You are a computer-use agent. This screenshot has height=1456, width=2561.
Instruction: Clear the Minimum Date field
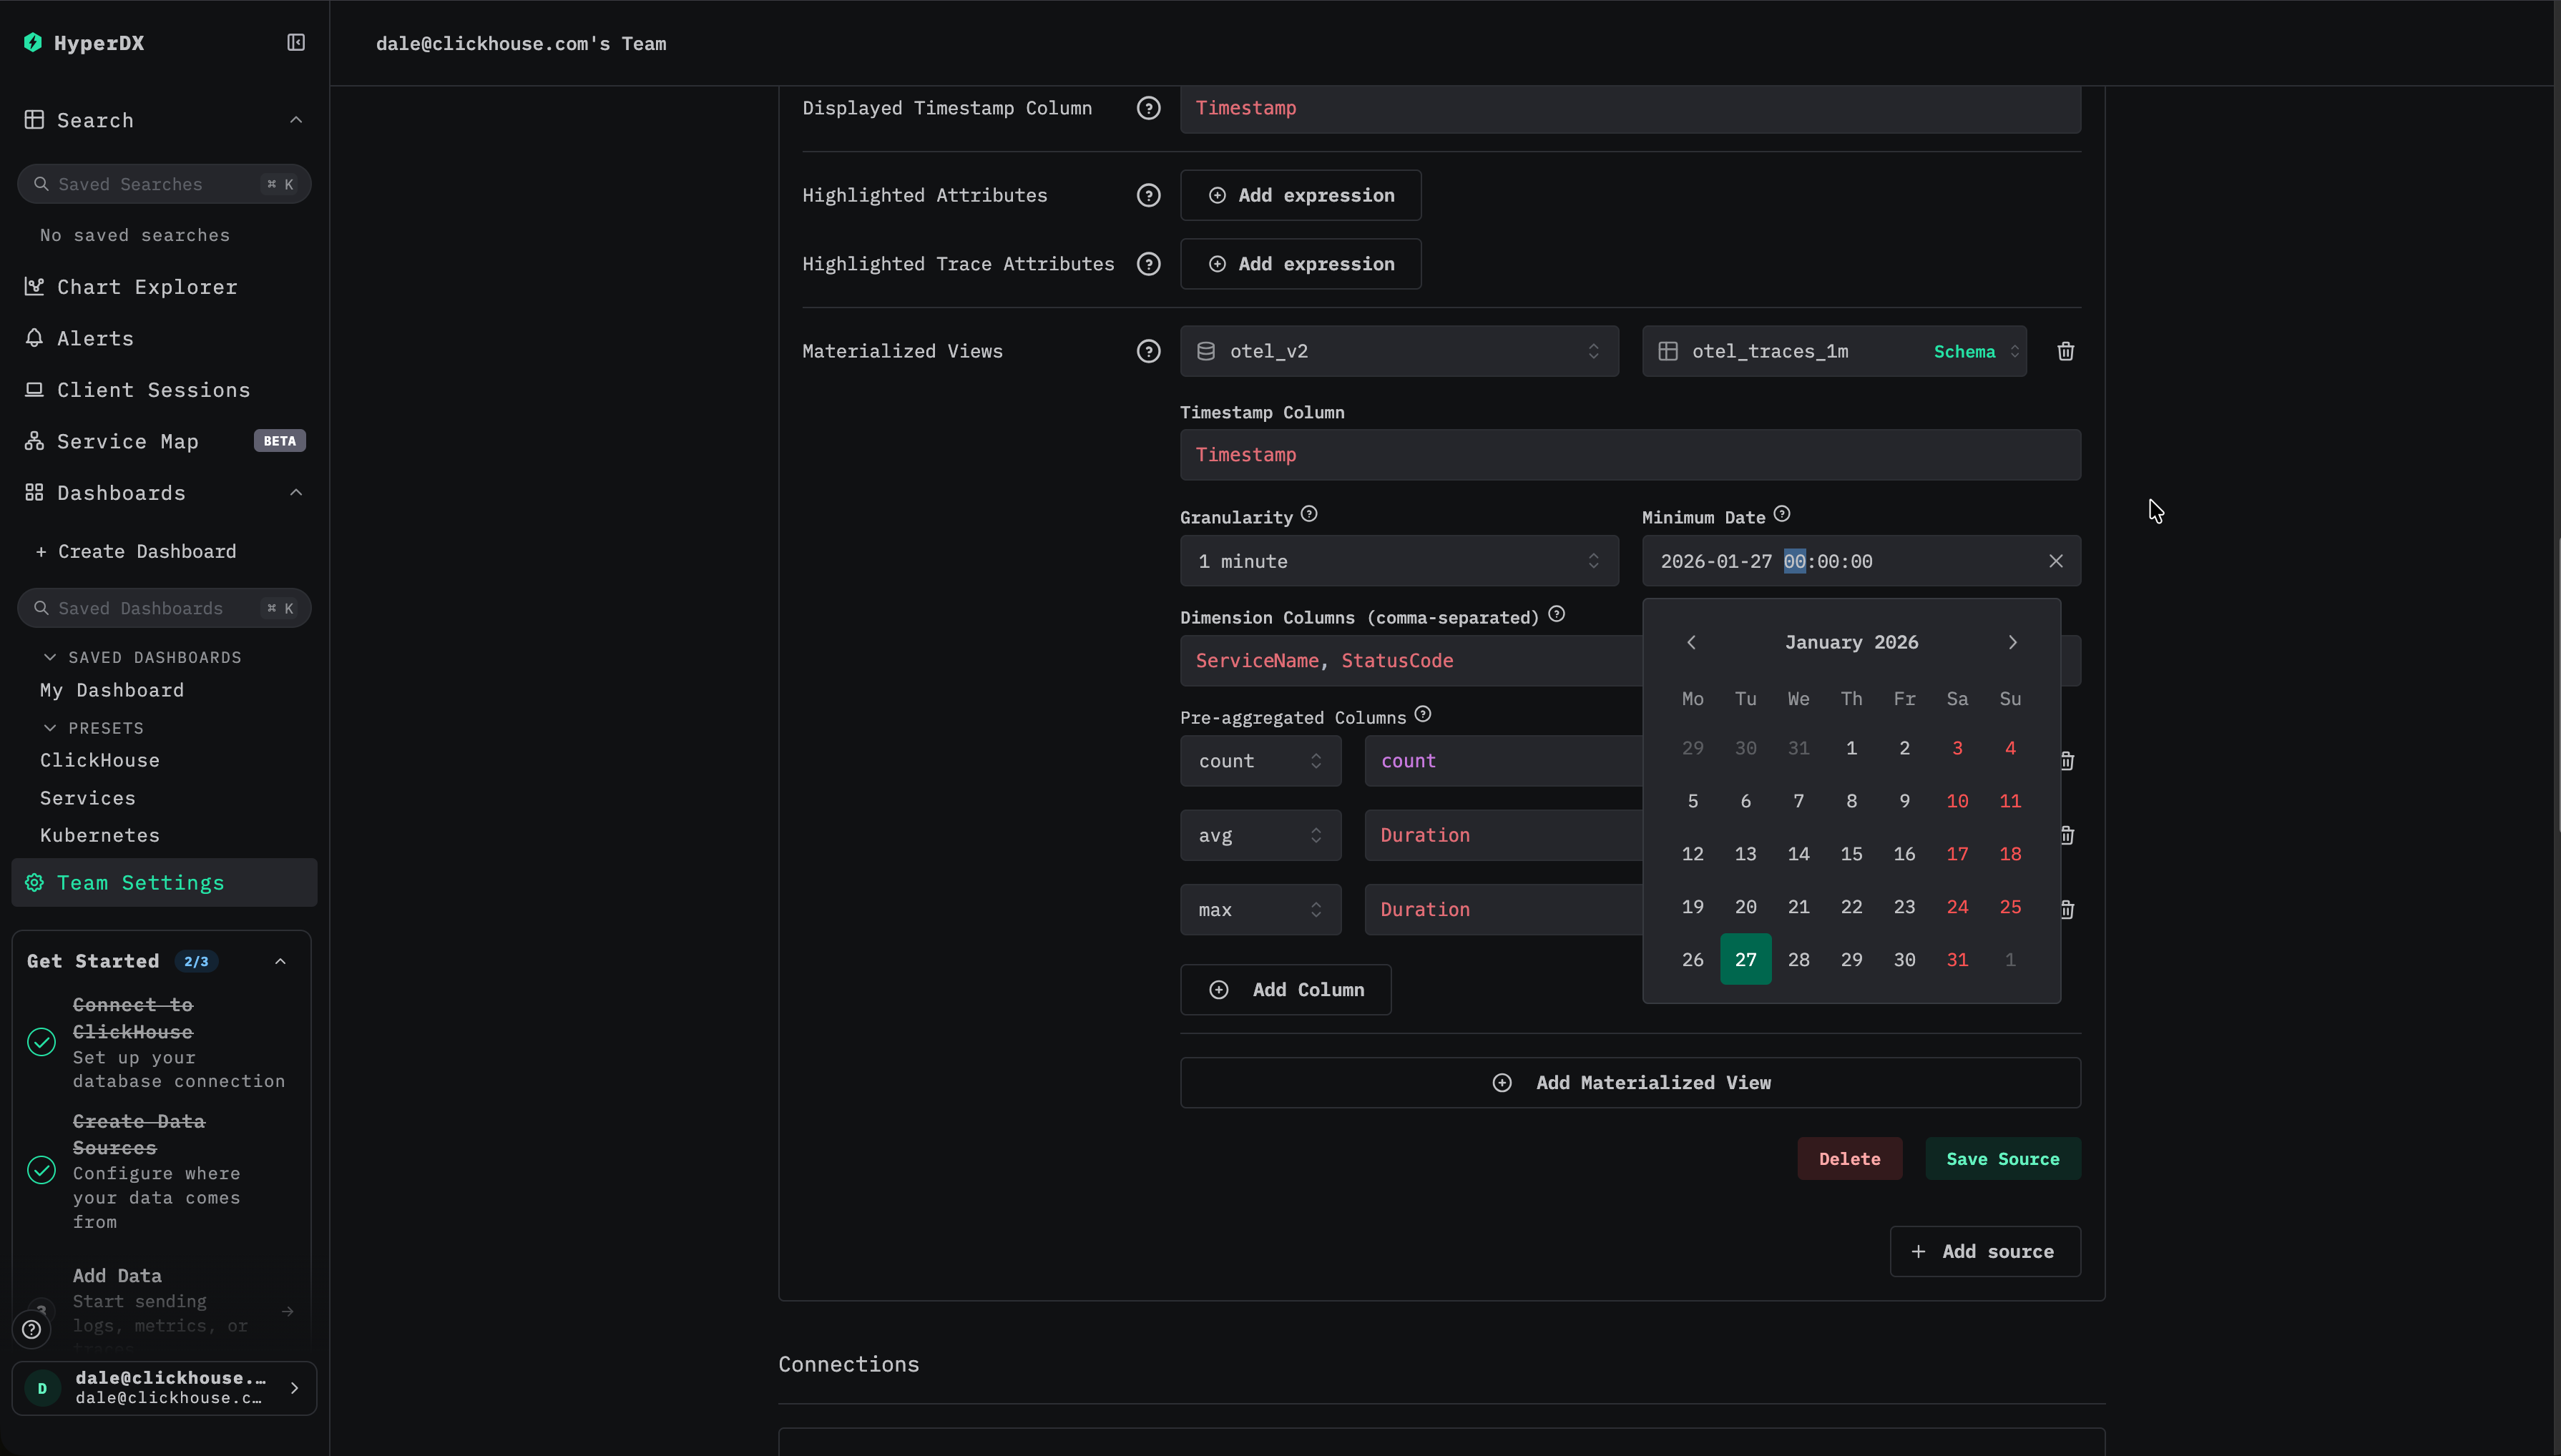point(2055,561)
